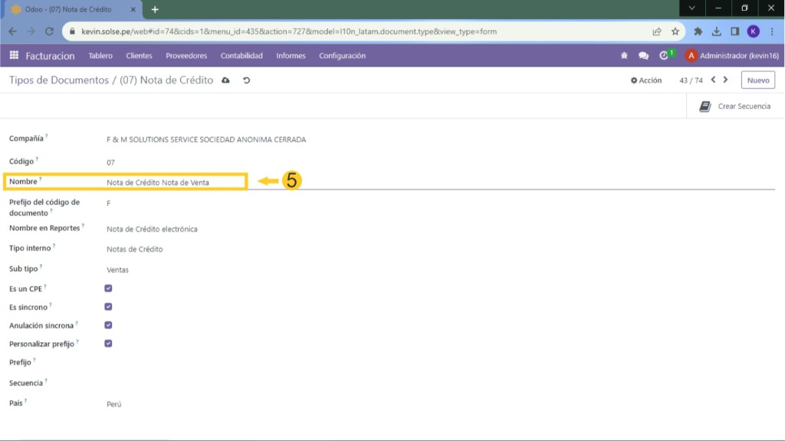Click the Crear Secuencia button
Image resolution: width=785 pixels, height=441 pixels.
click(735, 107)
